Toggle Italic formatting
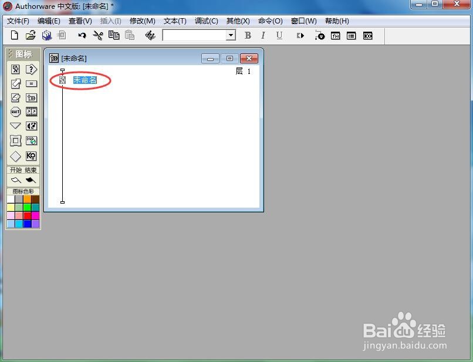 coord(263,35)
